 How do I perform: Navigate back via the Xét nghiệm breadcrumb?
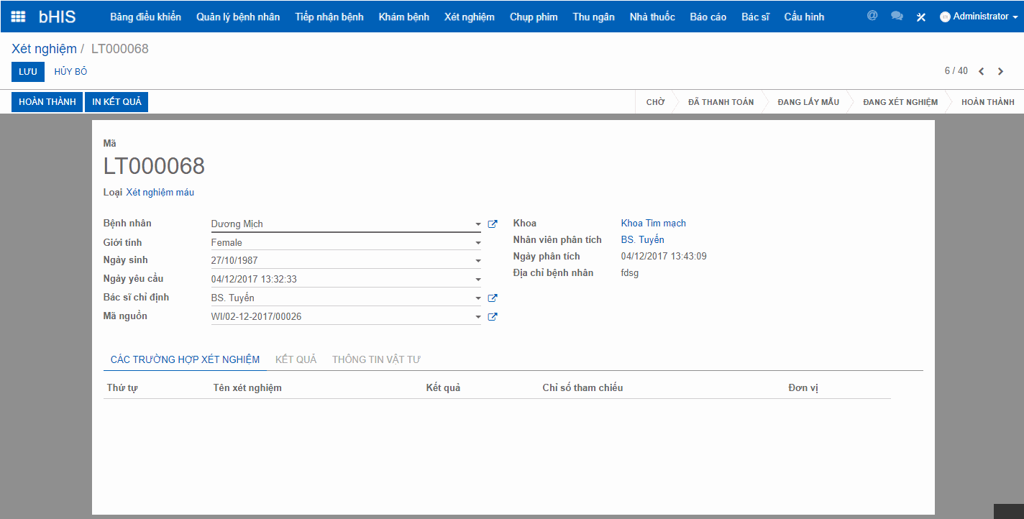[x=42, y=48]
